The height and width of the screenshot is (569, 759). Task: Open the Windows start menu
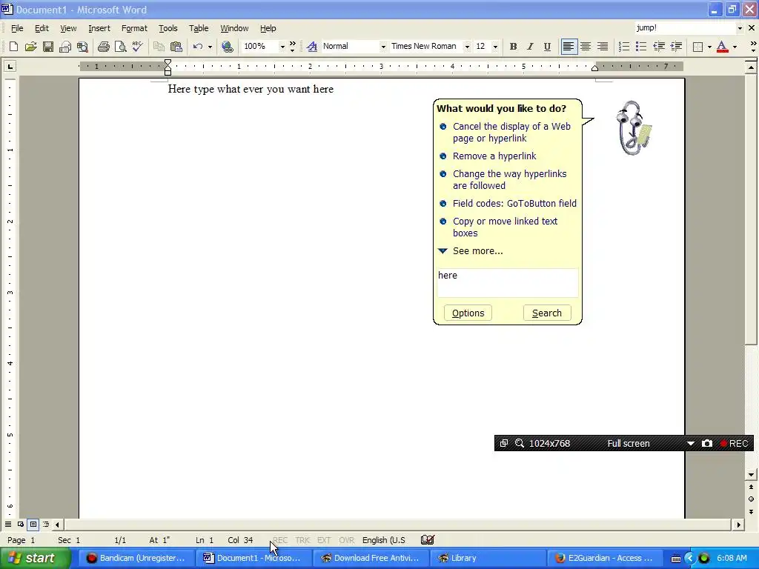pos(35,558)
